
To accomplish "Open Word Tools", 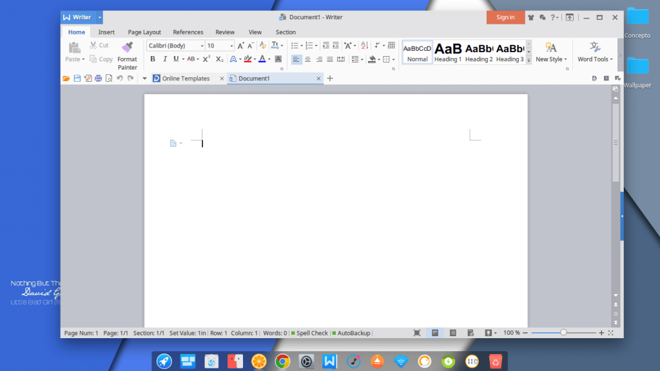I will [x=595, y=53].
